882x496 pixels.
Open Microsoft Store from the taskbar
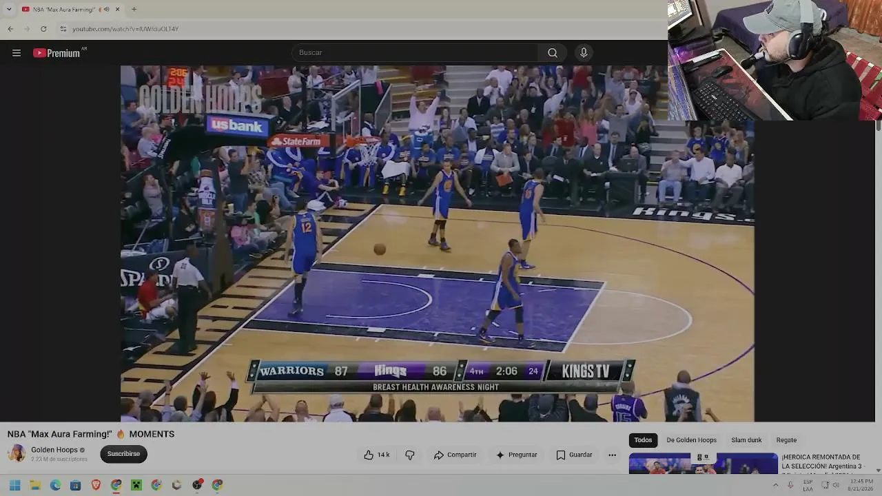pos(76,485)
